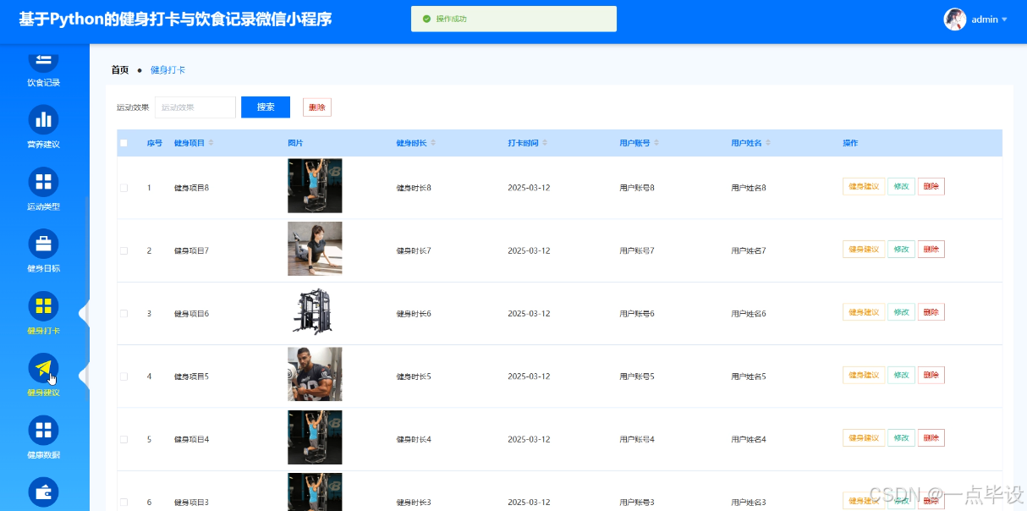Check the box for row 健身项目8
The image size is (1027, 511).
pos(124,188)
